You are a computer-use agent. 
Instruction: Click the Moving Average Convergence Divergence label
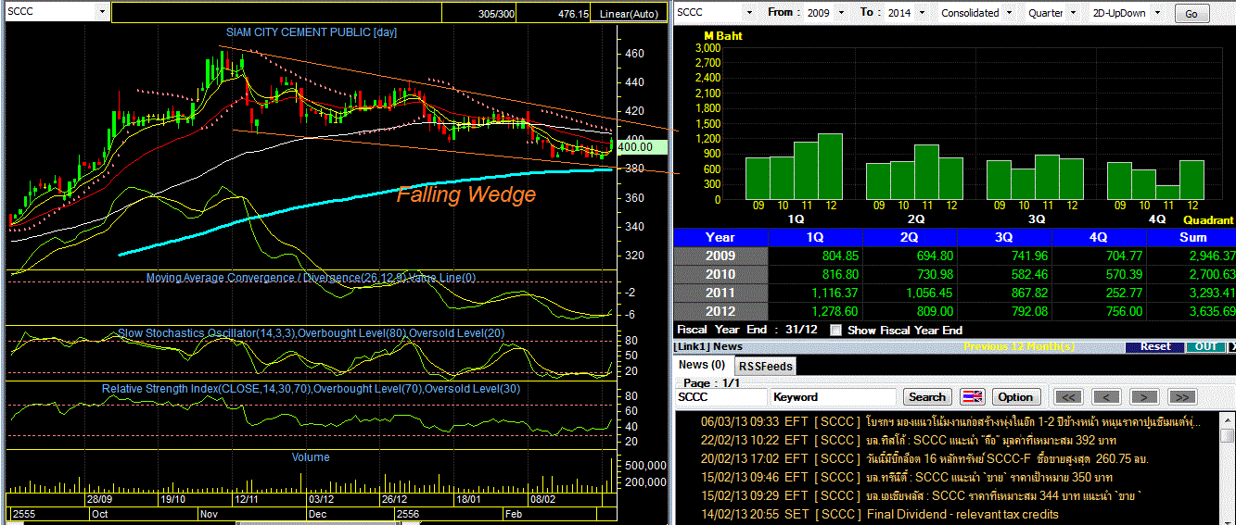[312, 277]
